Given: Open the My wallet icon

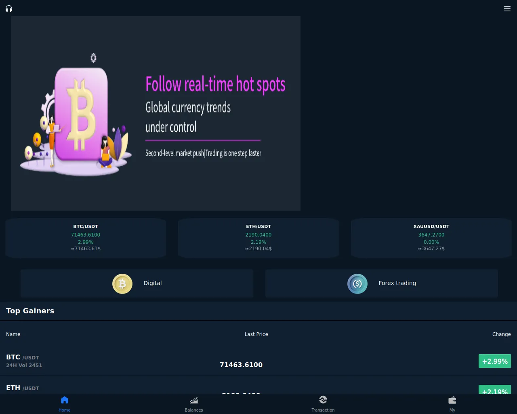Looking at the screenshot, I should click(x=452, y=400).
